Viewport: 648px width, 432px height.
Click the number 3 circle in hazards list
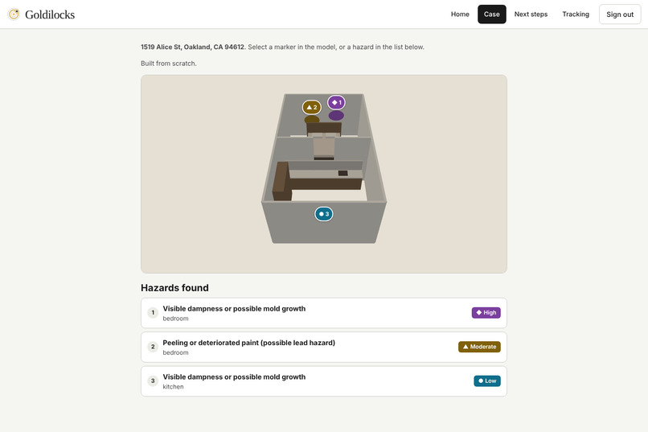click(x=153, y=381)
